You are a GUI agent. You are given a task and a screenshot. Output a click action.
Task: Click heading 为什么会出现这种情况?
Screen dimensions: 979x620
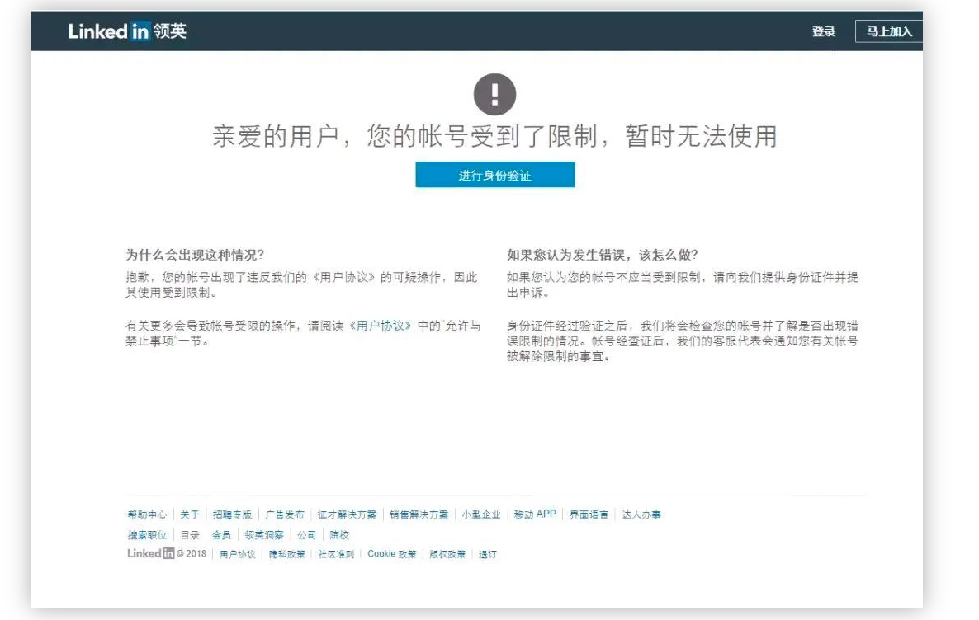tap(195, 255)
